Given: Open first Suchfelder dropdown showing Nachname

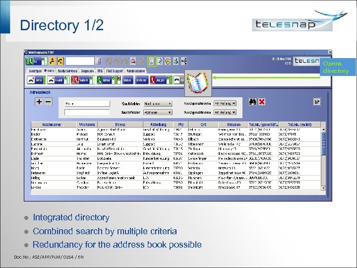Looking at the screenshot, I should pos(158,104).
